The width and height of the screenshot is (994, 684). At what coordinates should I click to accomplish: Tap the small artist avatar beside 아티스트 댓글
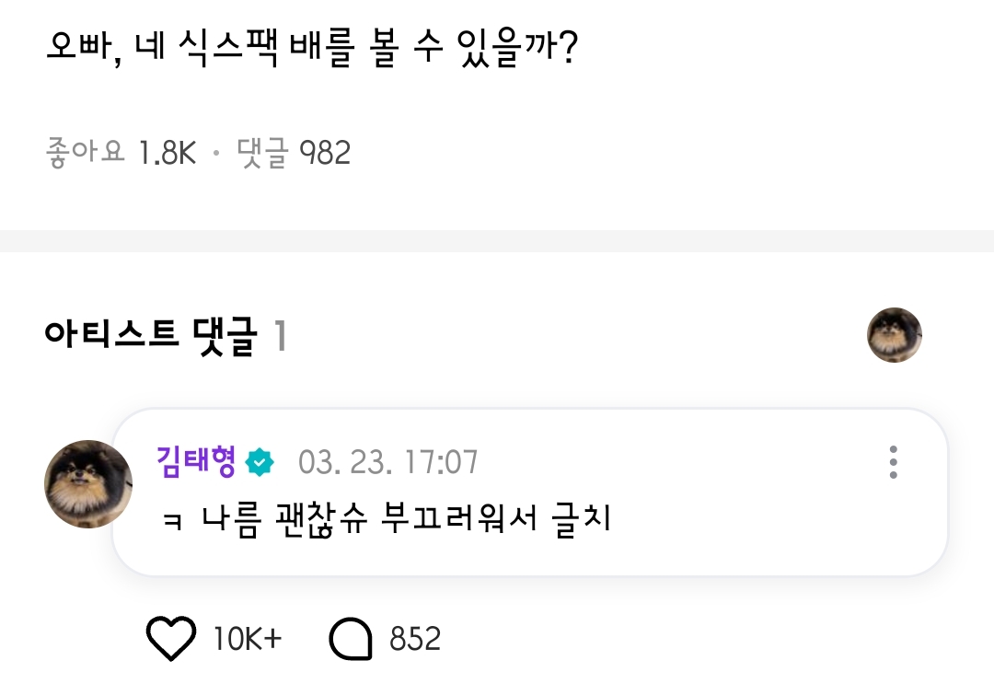(894, 335)
